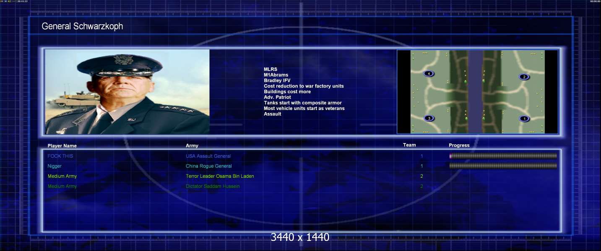
Task: Click the 'Adv. Patriot' feature line
Action: pyautogui.click(x=277, y=97)
